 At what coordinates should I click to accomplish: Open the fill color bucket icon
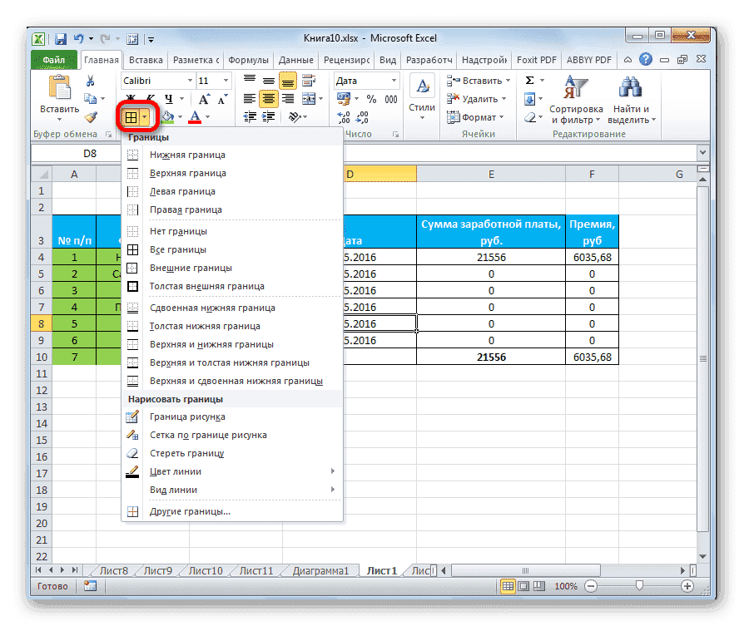pyautogui.click(x=169, y=116)
